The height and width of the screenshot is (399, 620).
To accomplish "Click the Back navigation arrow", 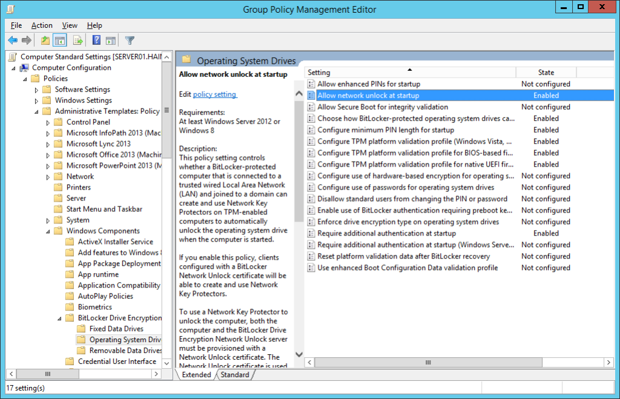I will pyautogui.click(x=13, y=40).
